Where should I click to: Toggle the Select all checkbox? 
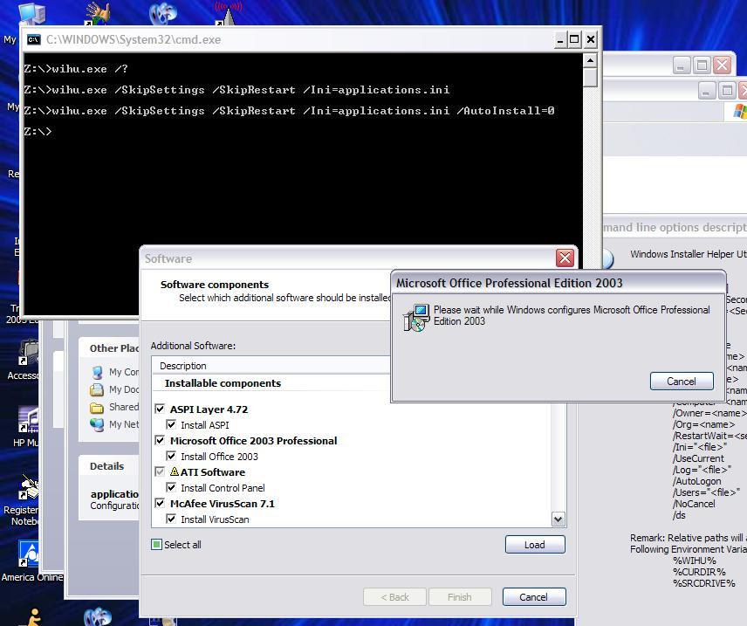tap(156, 545)
